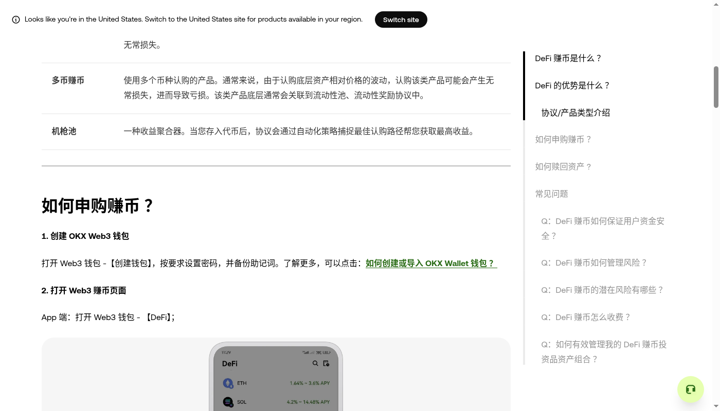Go to 如何赎回资产 in contents
The width and height of the screenshot is (720, 411).
pyautogui.click(x=564, y=167)
